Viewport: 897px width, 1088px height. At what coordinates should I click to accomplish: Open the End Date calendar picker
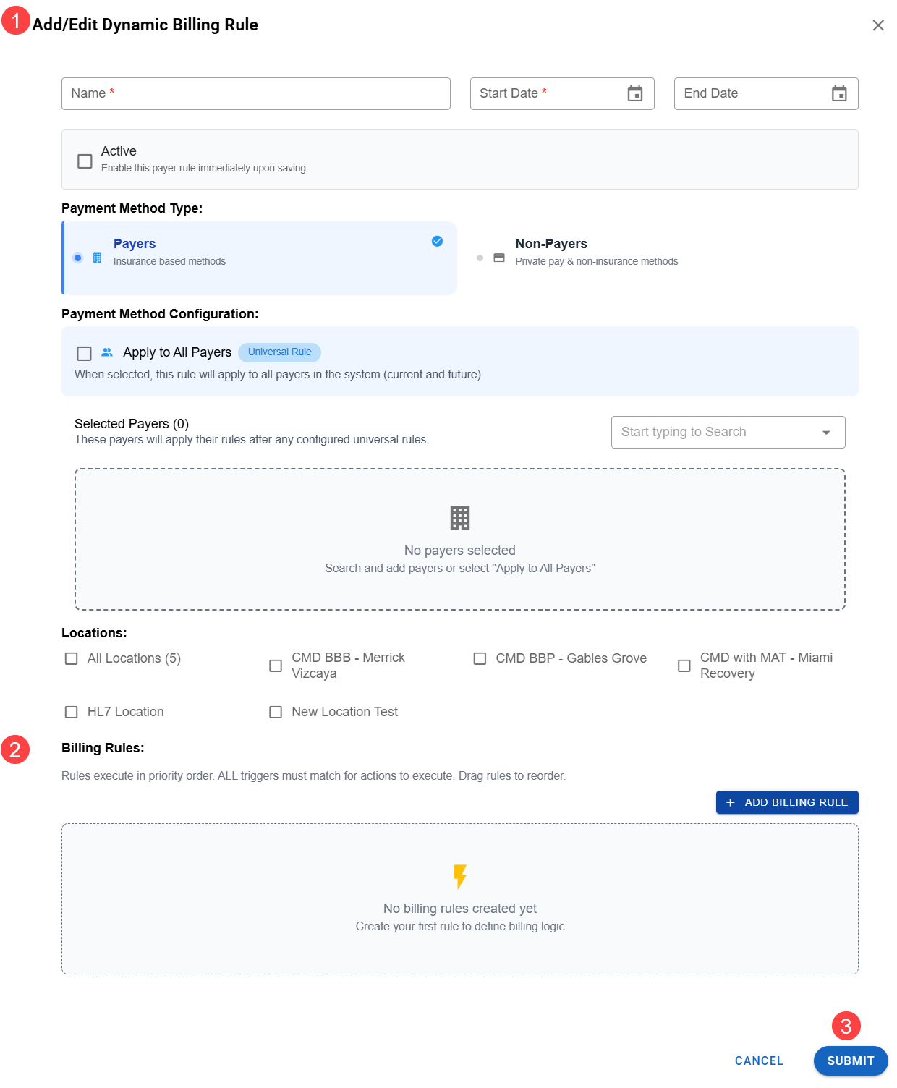point(838,93)
